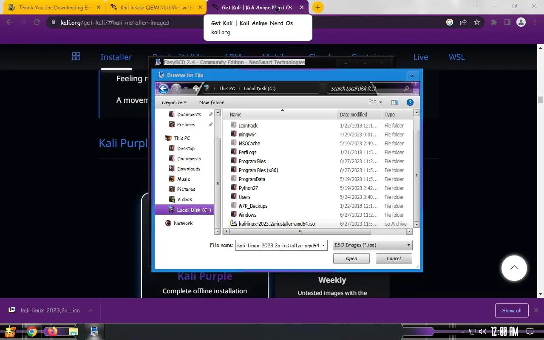Open Chrome extensions puzzle icon
The height and width of the screenshot is (340, 544).
coord(494,23)
